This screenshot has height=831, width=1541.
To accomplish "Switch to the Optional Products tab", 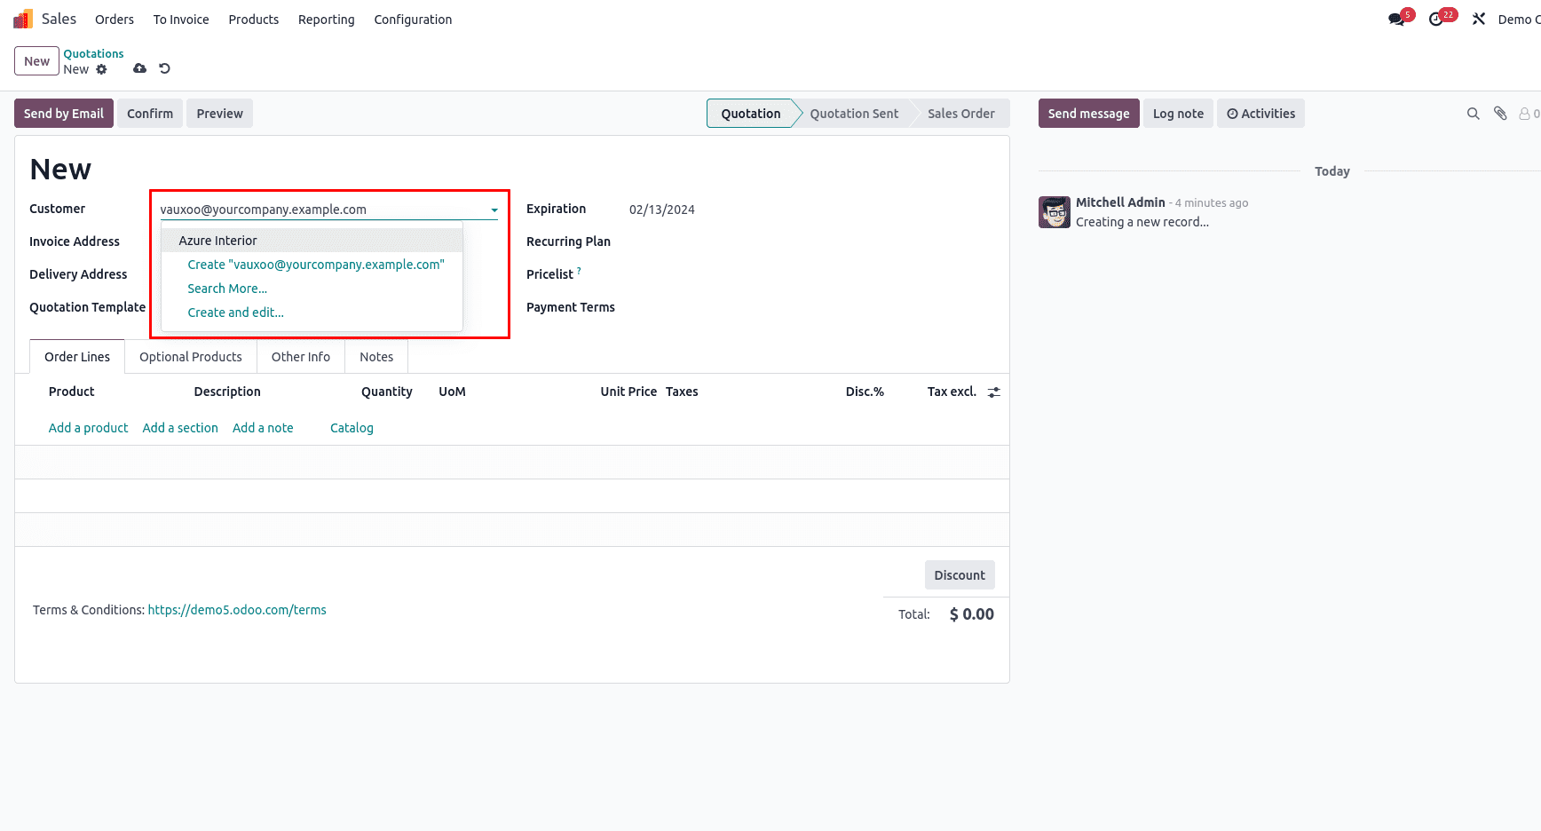I will 191,357.
